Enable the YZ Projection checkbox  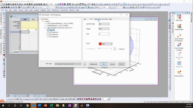[48, 37]
